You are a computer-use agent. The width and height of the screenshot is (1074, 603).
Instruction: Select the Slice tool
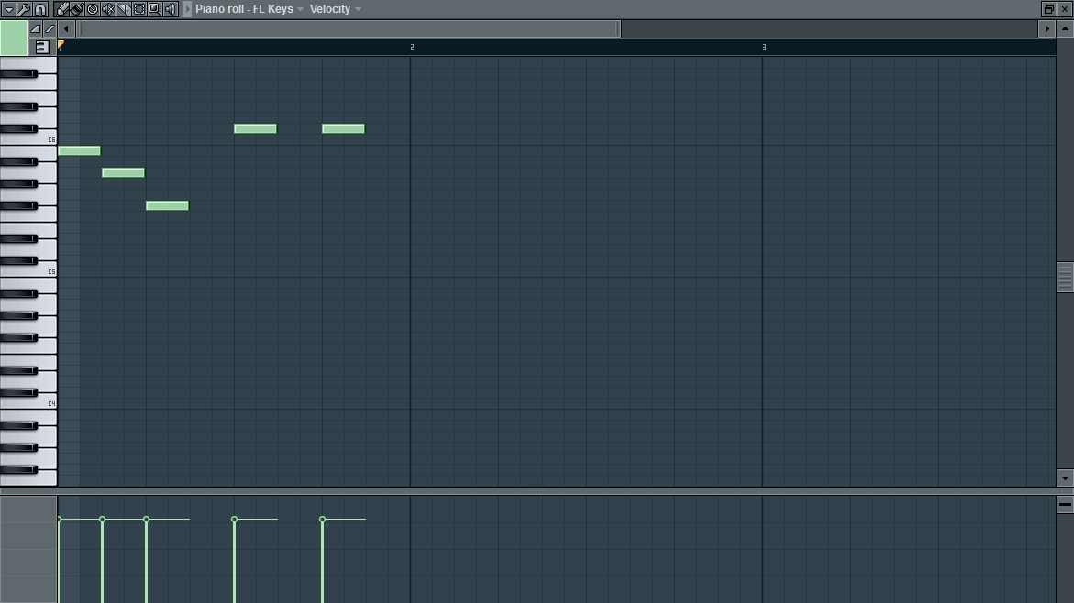tap(124, 9)
